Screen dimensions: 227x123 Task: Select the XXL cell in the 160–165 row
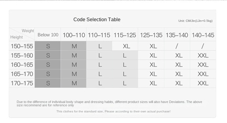pos(203,65)
